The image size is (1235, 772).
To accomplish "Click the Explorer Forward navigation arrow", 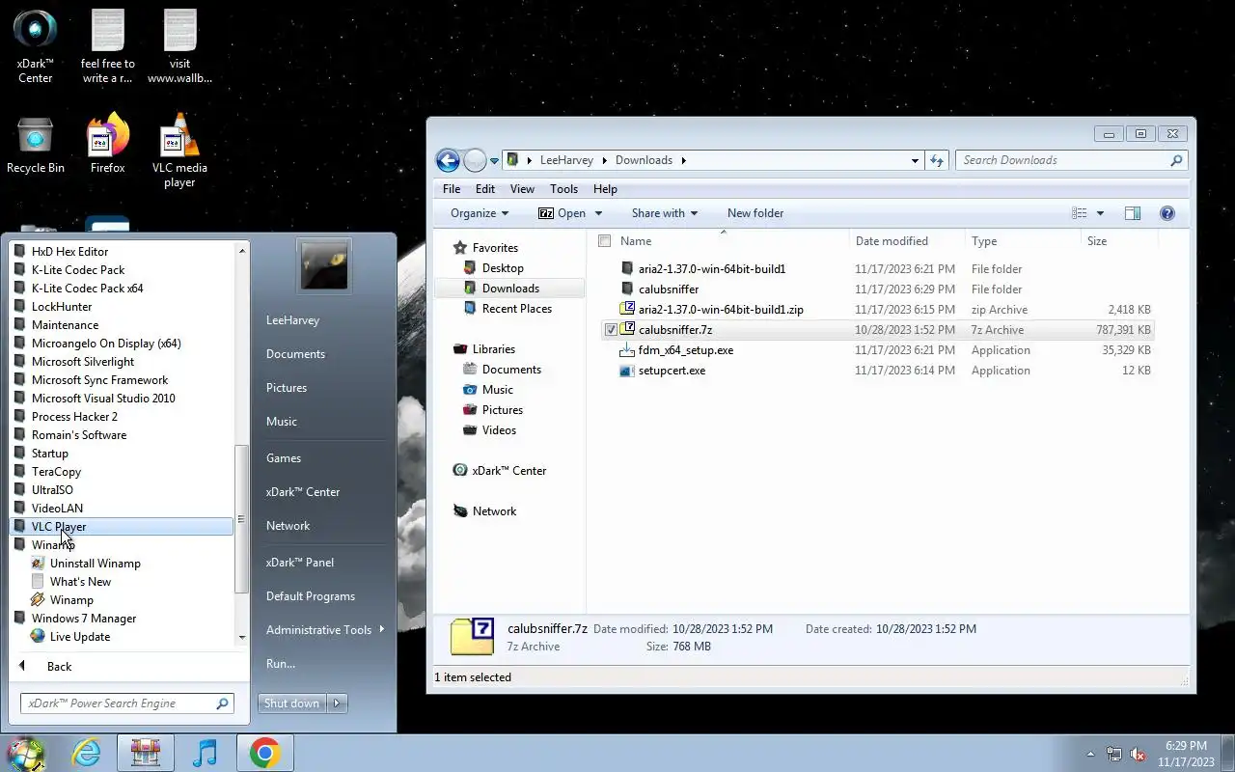I will [475, 160].
